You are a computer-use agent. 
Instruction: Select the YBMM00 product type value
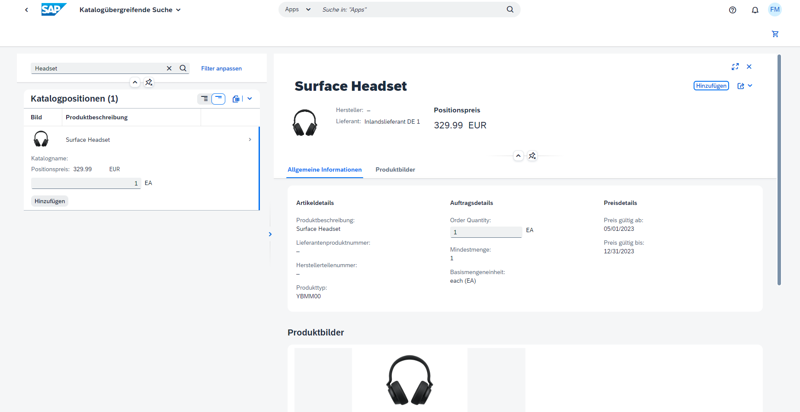308,296
